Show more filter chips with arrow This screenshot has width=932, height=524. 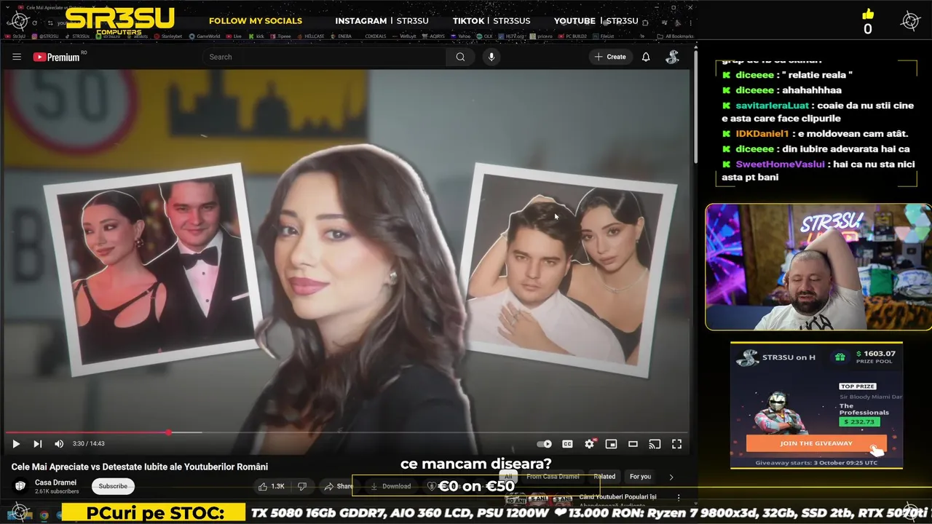click(671, 477)
